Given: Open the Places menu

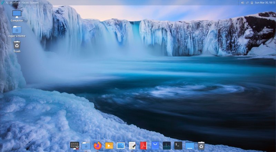Looking at the screenshot, I should 25,2.
